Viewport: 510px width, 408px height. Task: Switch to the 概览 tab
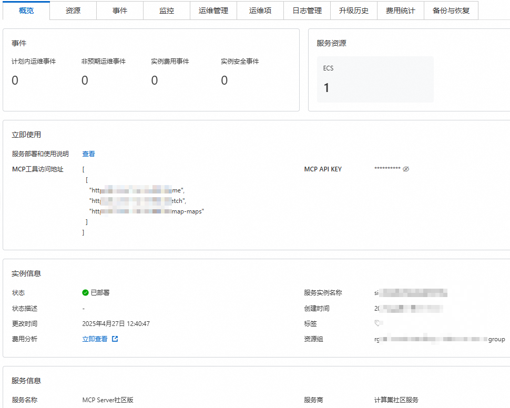tap(26, 11)
